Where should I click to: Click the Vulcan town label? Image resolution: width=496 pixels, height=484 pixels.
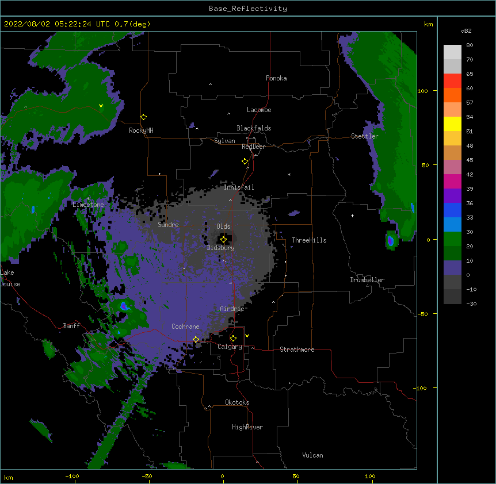(x=312, y=455)
